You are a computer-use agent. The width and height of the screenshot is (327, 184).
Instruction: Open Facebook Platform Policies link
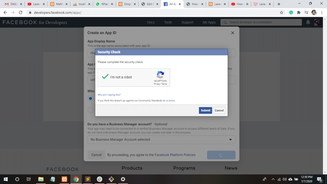175,155
